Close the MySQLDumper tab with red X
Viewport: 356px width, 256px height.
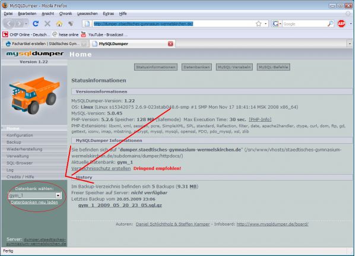[170, 43]
